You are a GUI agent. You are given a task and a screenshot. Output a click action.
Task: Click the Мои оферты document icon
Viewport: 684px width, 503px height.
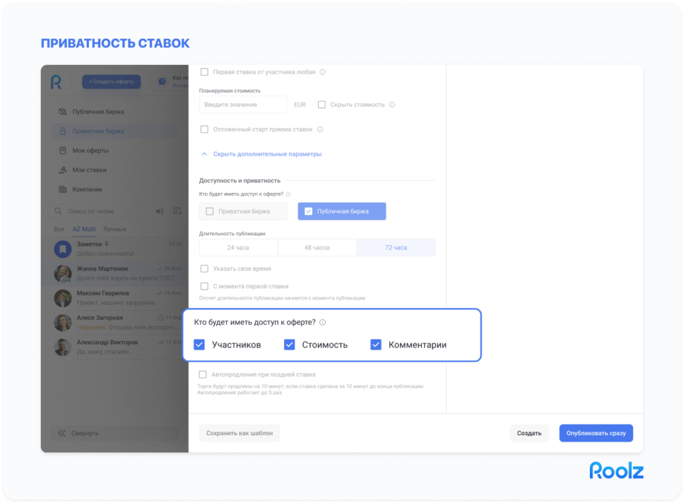click(x=62, y=150)
